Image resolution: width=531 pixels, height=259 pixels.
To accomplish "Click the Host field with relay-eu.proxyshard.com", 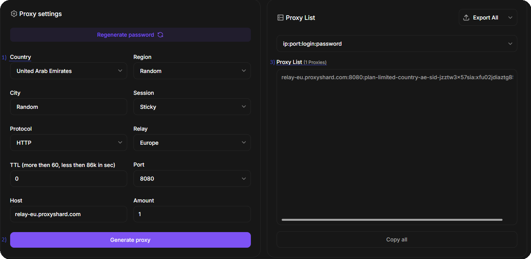I will (68, 214).
